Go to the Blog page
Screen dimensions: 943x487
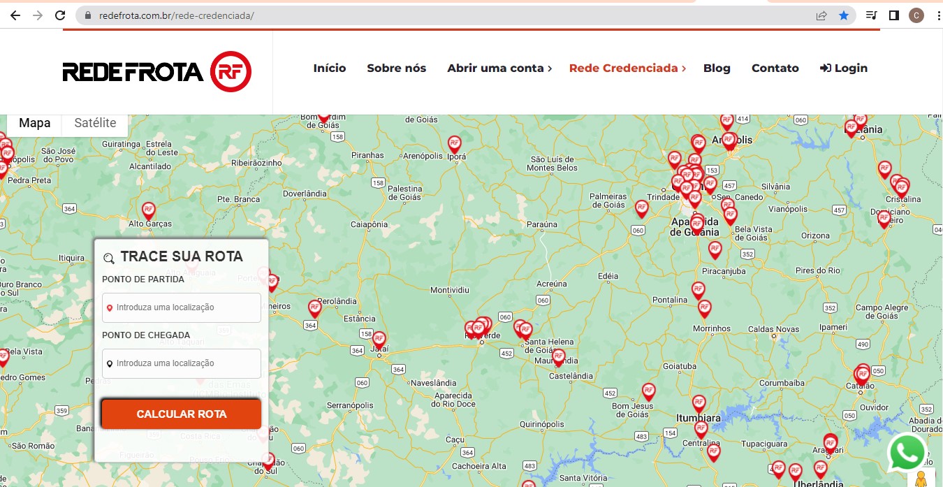717,68
